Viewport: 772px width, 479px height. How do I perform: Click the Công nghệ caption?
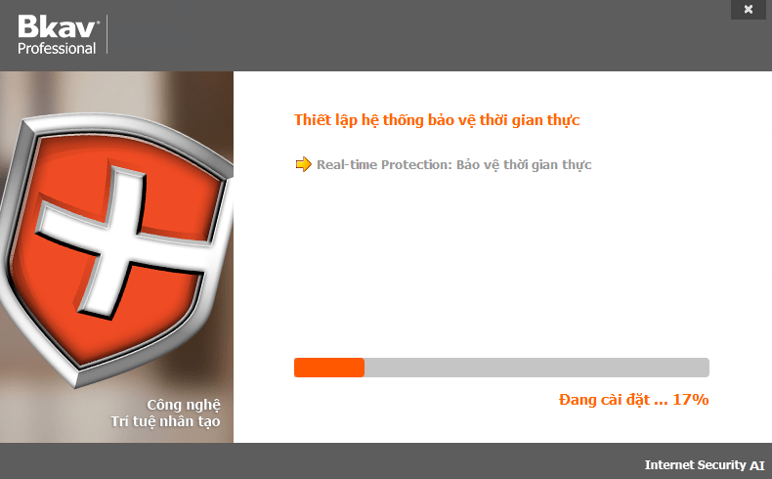(184, 405)
